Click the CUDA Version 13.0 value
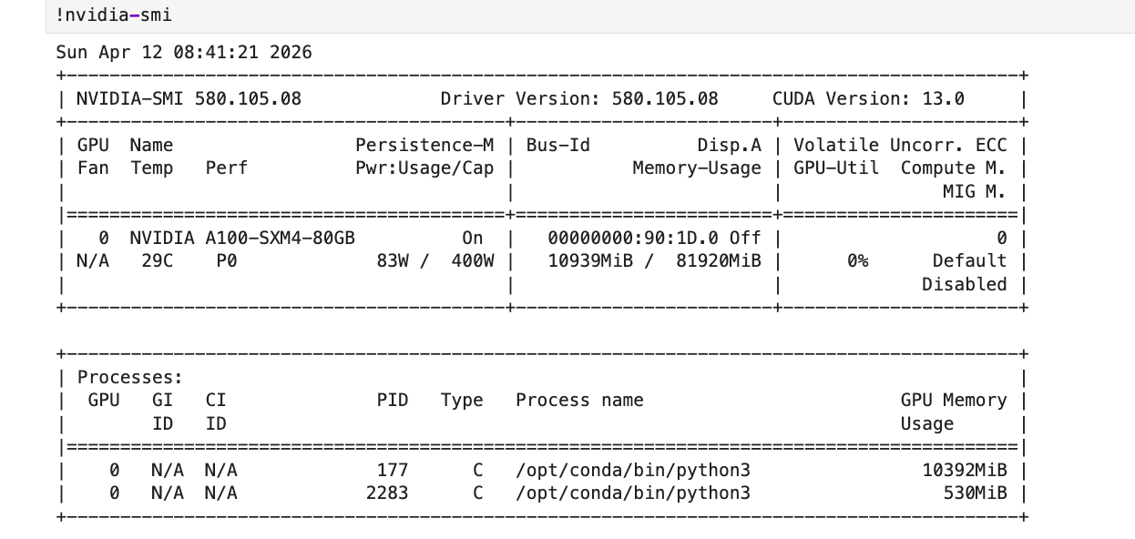 click(x=872, y=98)
